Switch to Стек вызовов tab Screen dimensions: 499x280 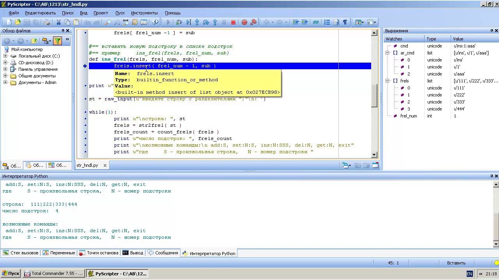21,253
